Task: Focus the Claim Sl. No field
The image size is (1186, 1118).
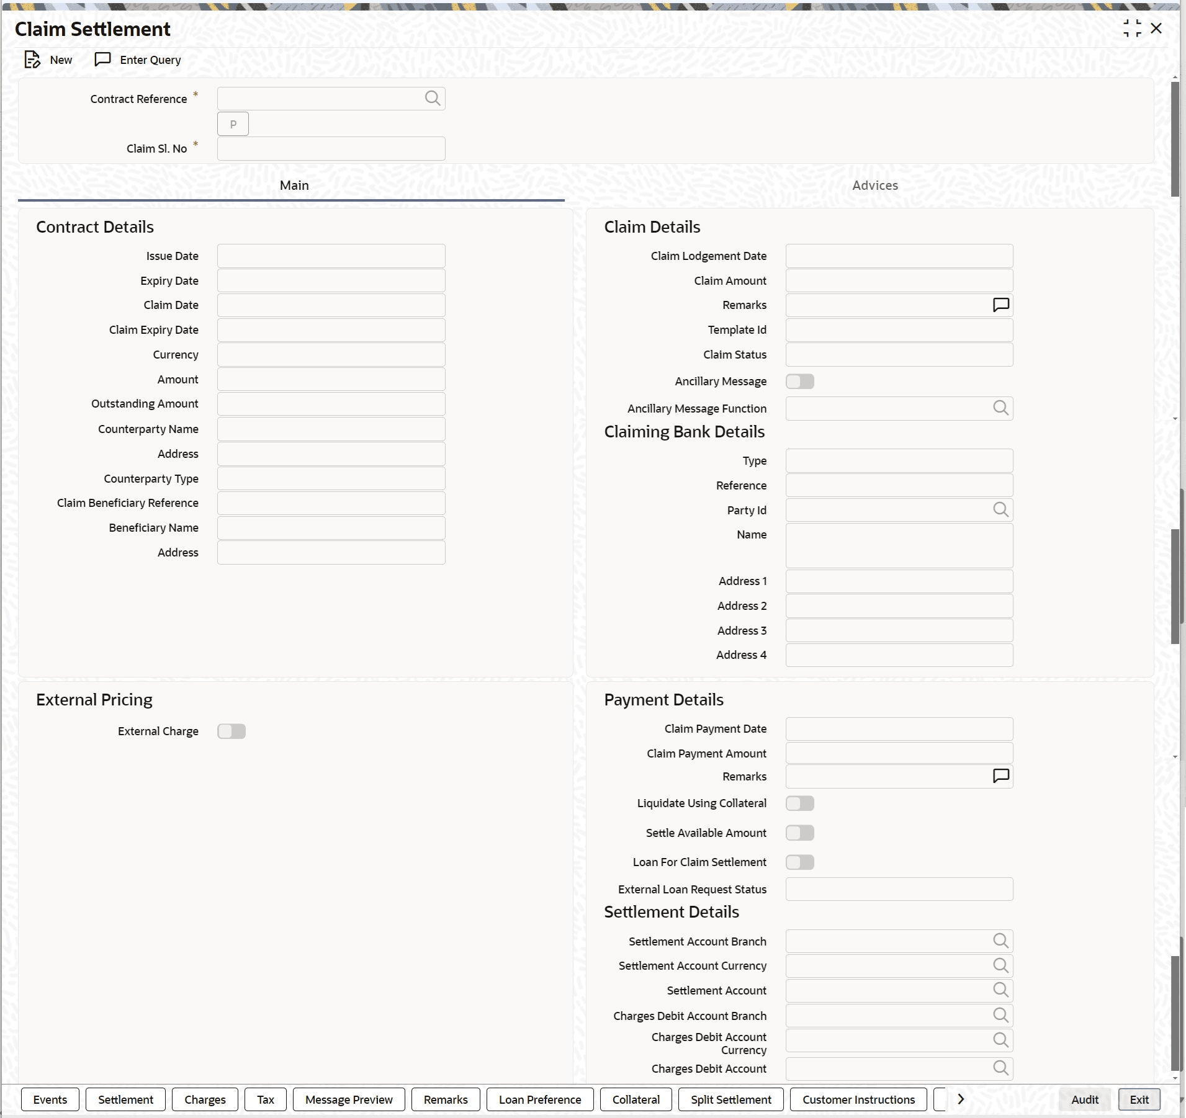Action: (x=331, y=149)
